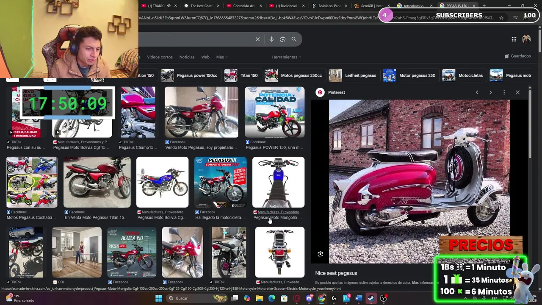Open Microsoft Edge from the taskbar
This screenshot has height=305, width=542.
(x=272, y=298)
